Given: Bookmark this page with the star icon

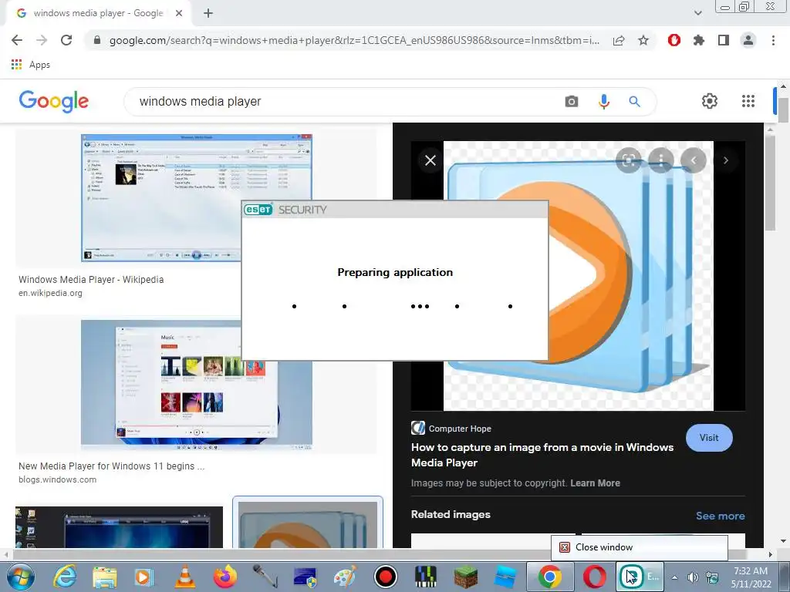Looking at the screenshot, I should pyautogui.click(x=643, y=40).
